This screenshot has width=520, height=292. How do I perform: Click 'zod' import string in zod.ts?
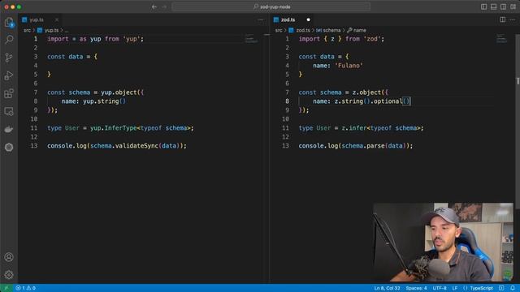tap(372, 39)
